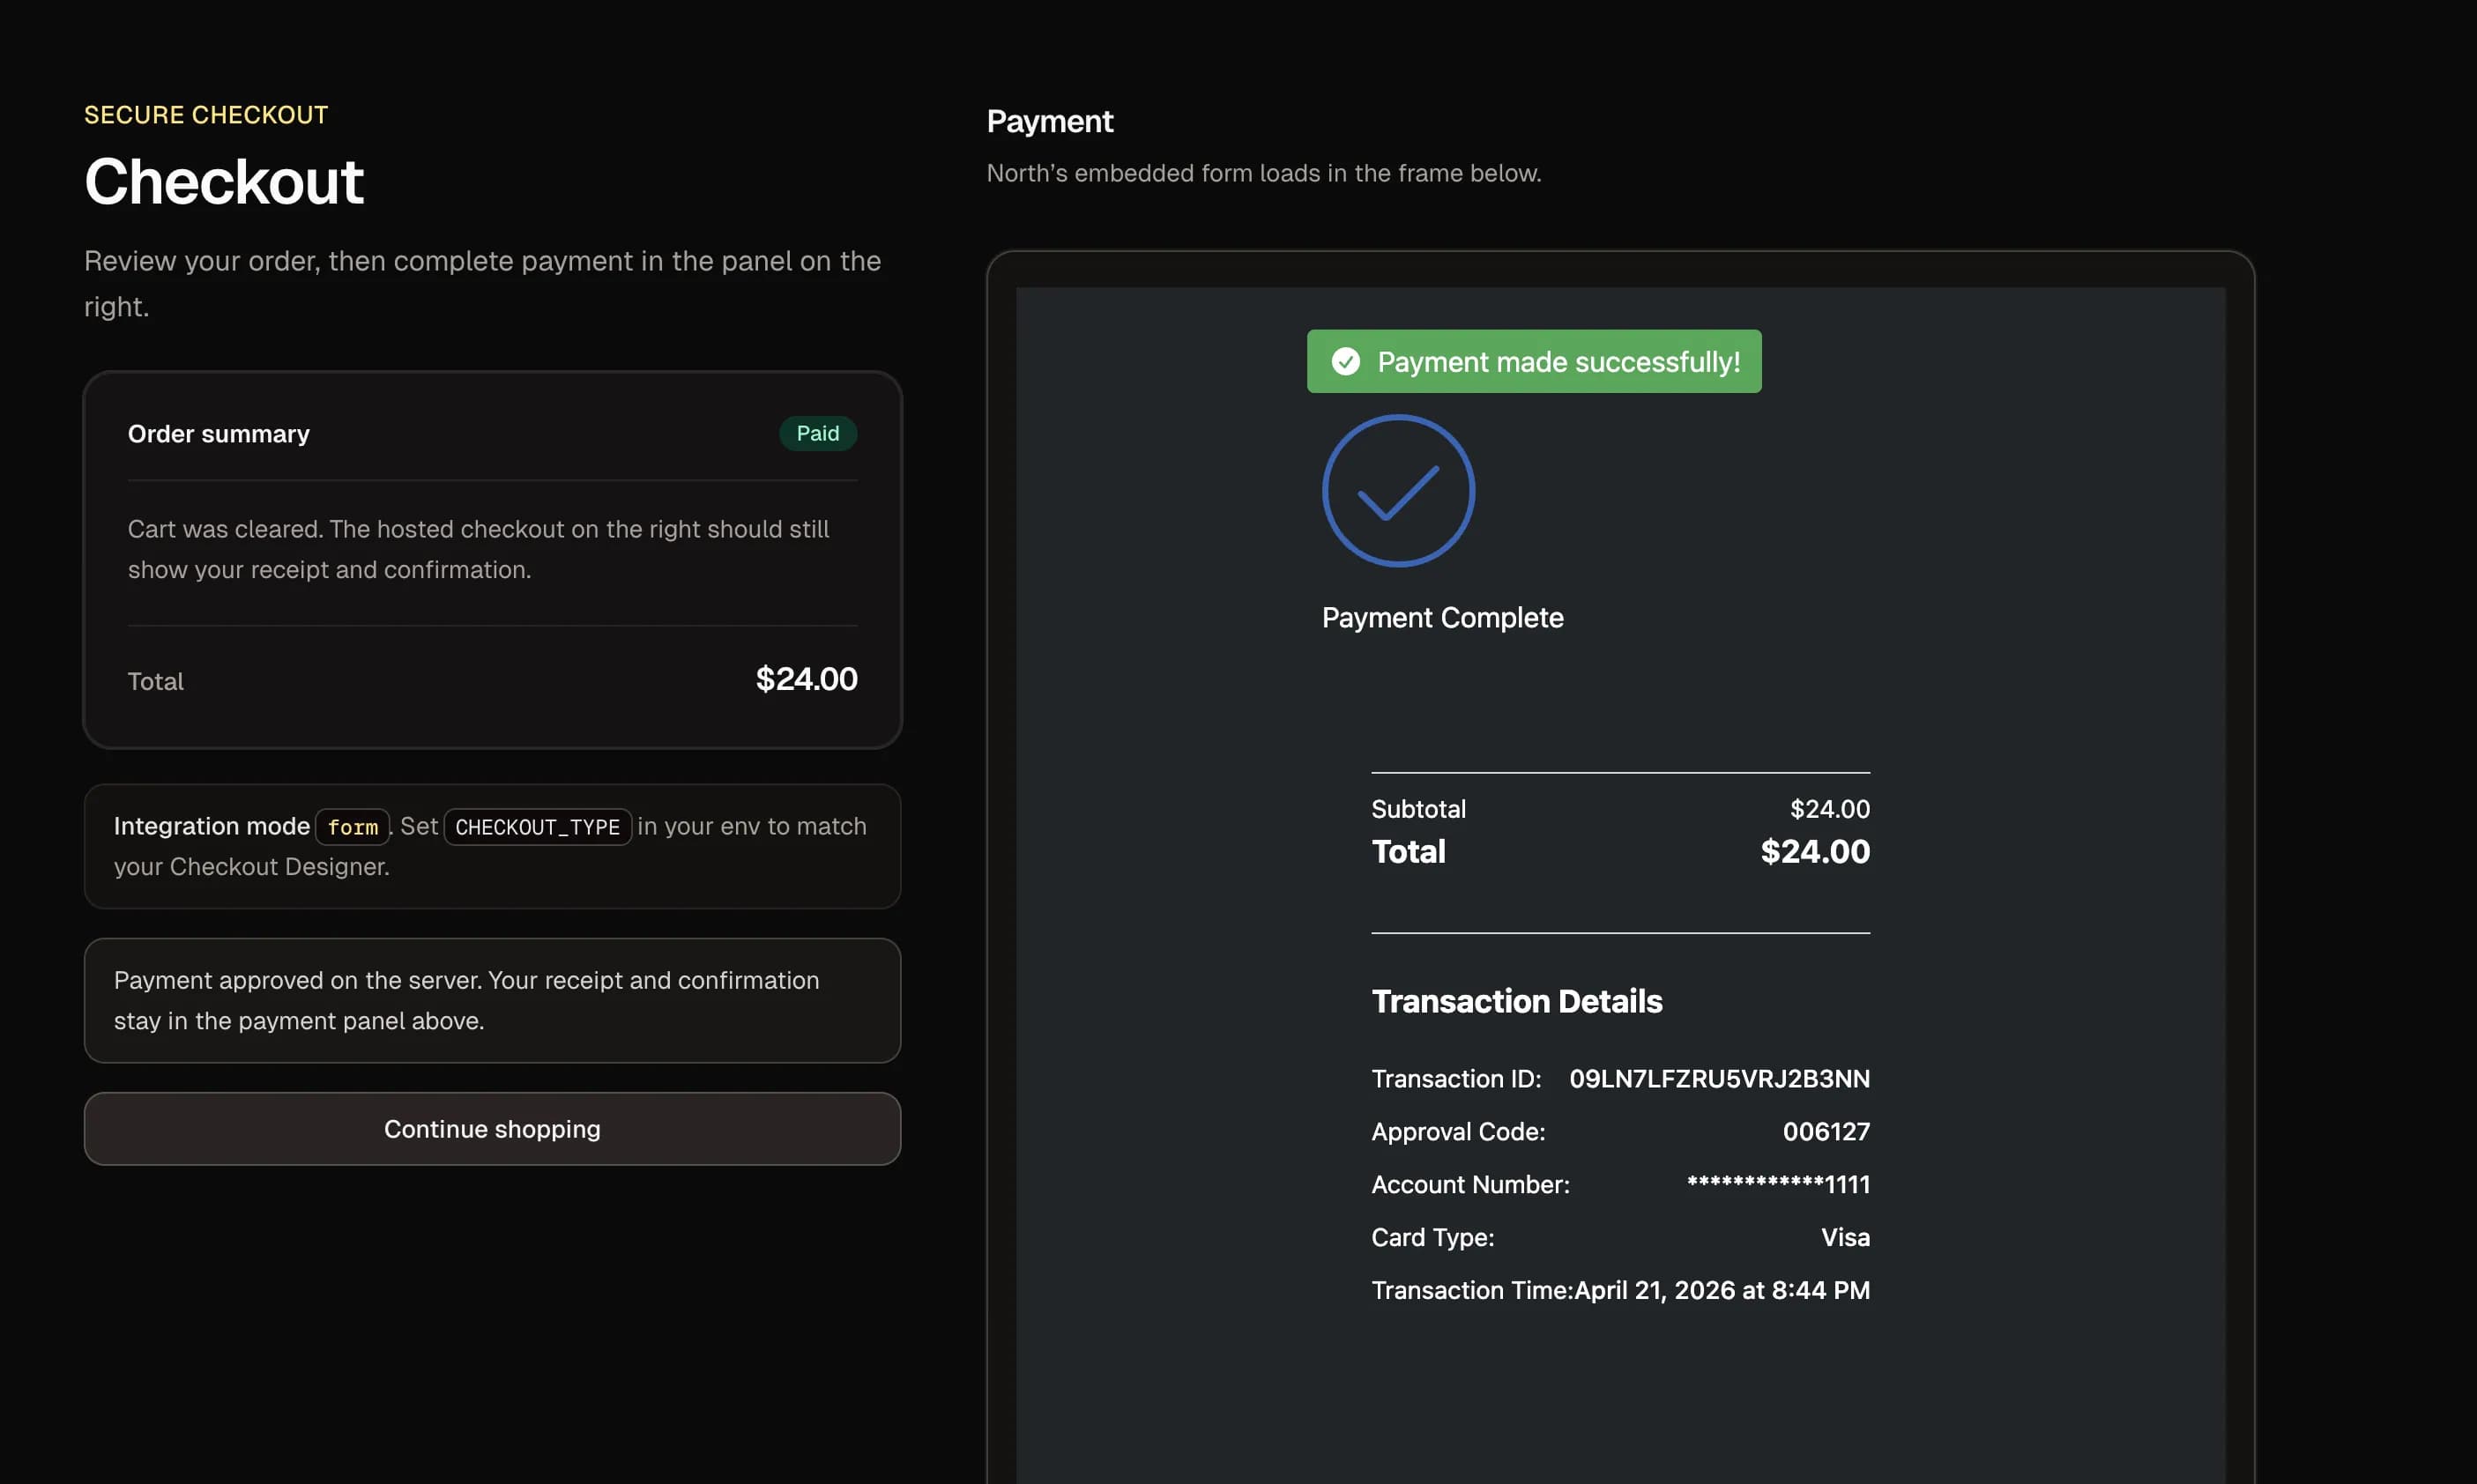The width and height of the screenshot is (2477, 1484).
Task: Select the Transaction ID 09LN7LFZRU5VRJ2B3NN
Action: pyautogui.click(x=1718, y=1078)
